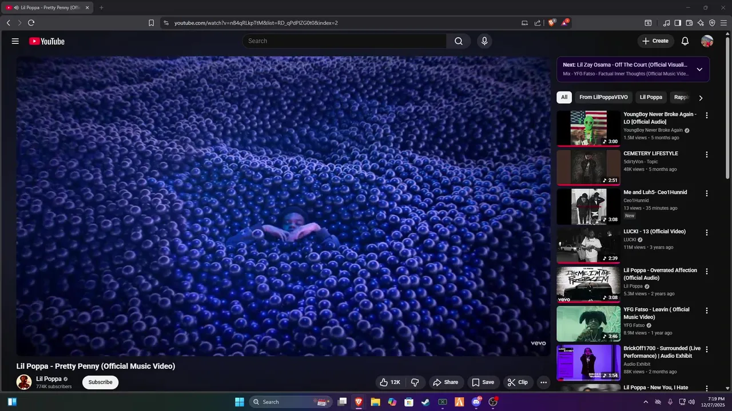Open options for YoungBoy LO video
This screenshot has width=732, height=411.
point(707,115)
